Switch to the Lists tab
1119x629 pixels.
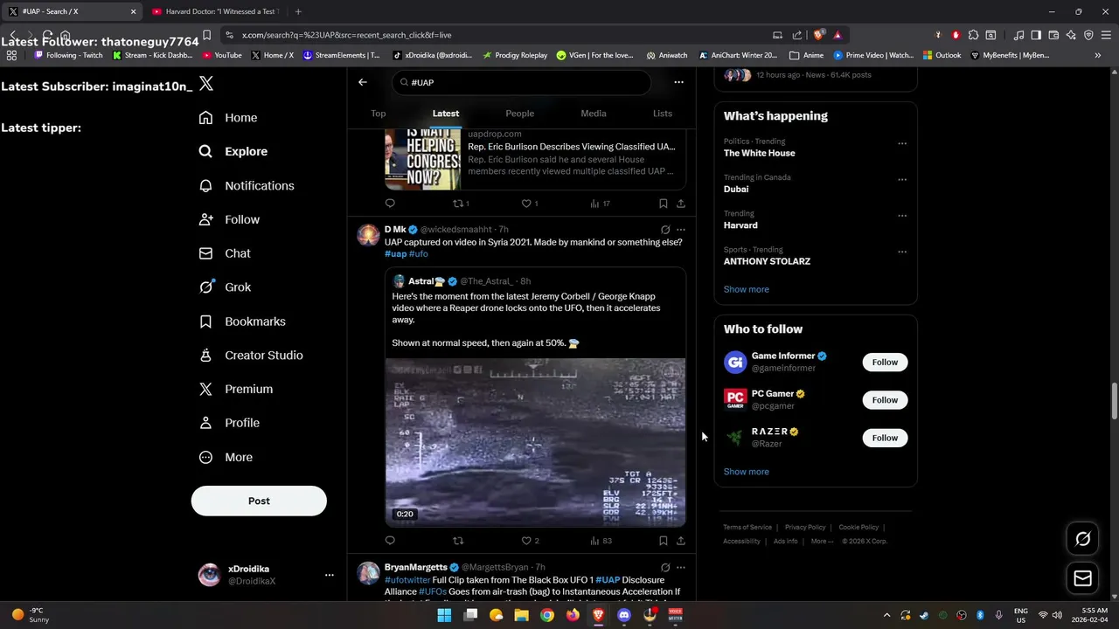[663, 114]
